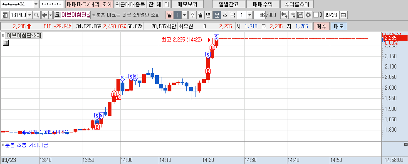Click the 2,478.87% volume ratio value
The image size is (408, 164).
pyautogui.click(x=114, y=26)
